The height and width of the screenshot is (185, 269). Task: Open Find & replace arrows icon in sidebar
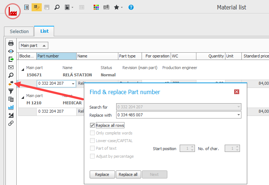pos(11,83)
